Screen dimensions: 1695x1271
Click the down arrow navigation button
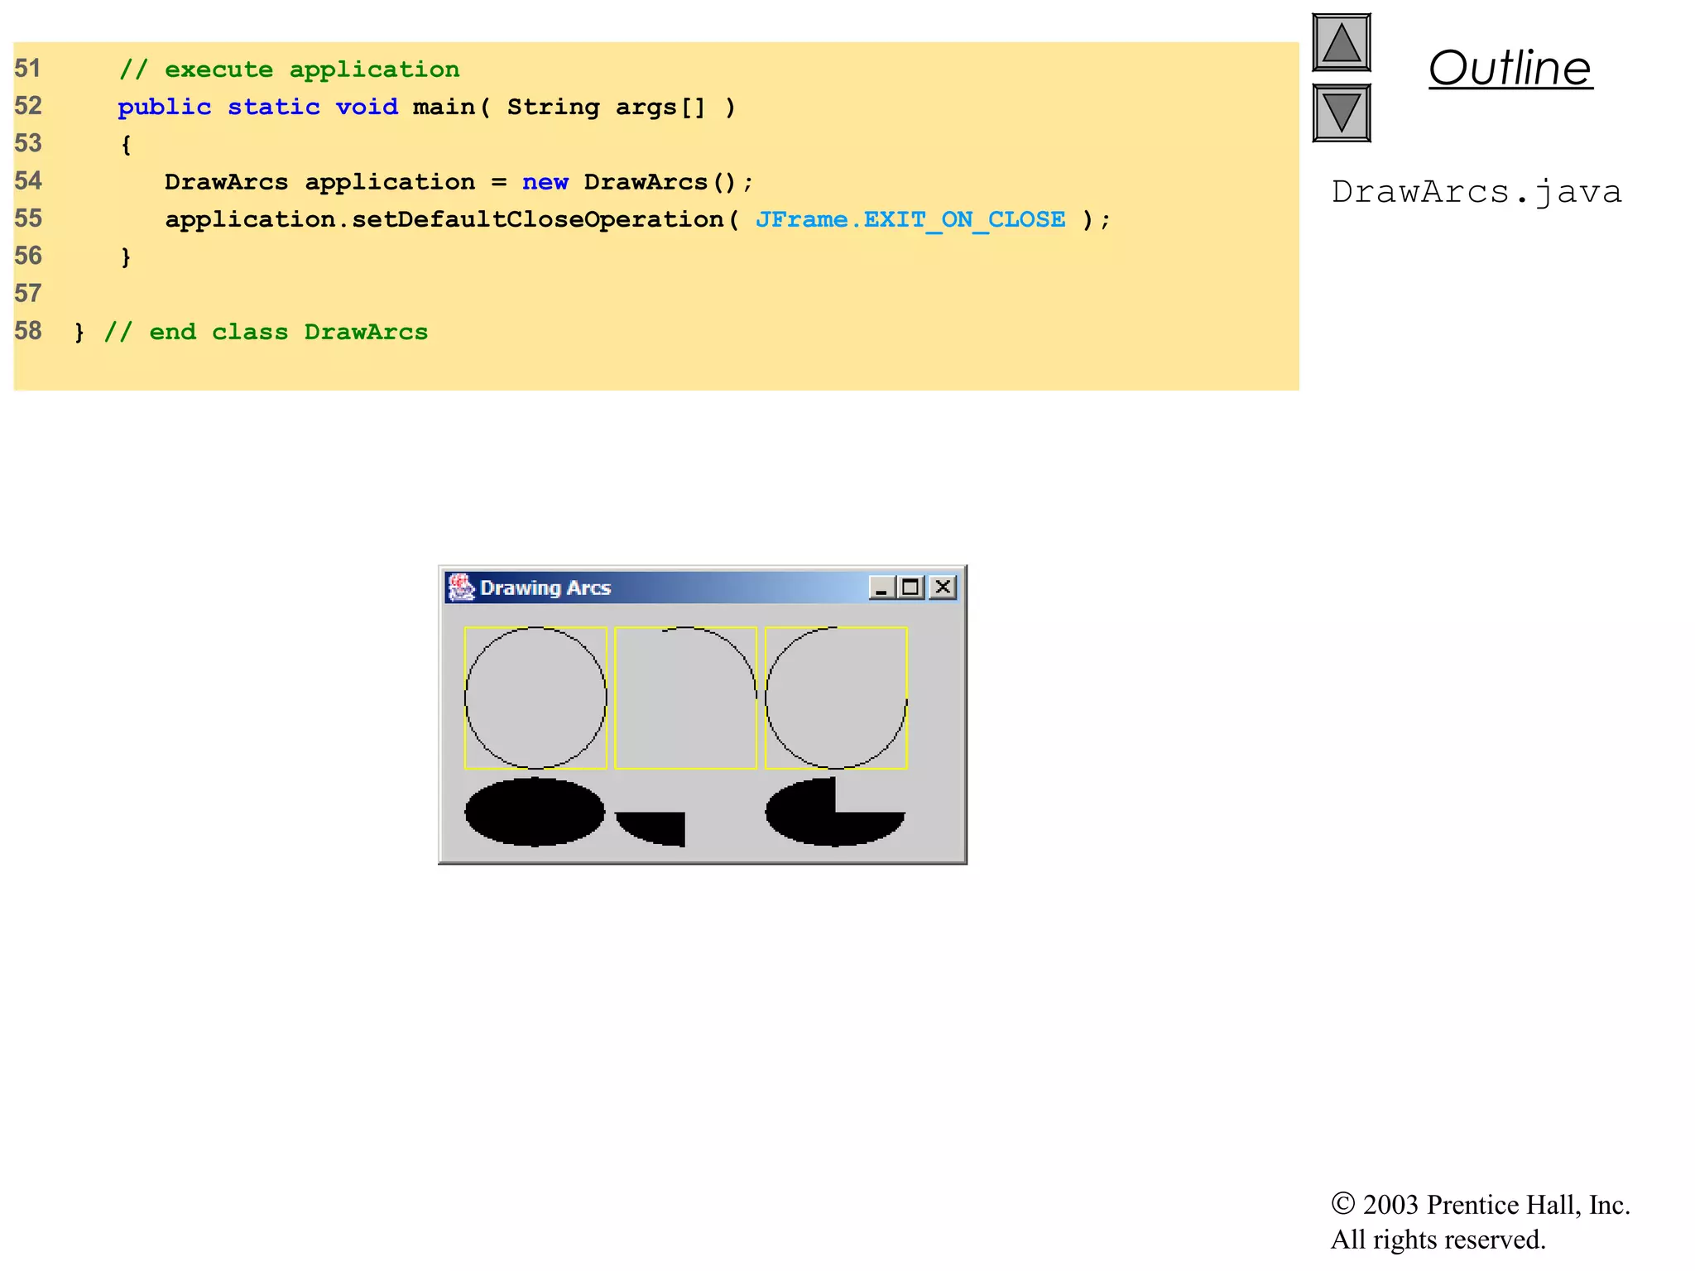click(1342, 113)
